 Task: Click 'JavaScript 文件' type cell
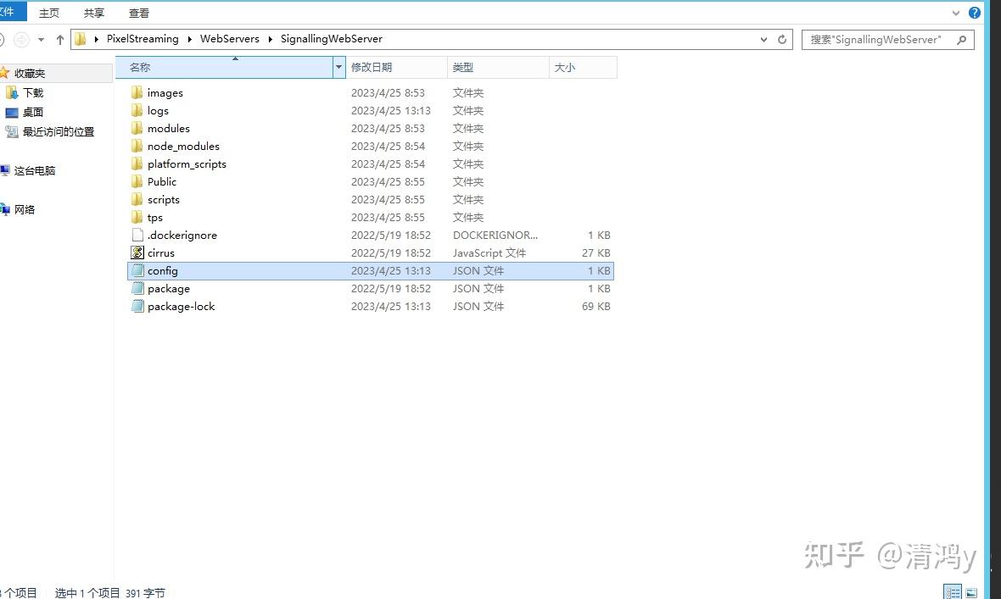pos(489,253)
